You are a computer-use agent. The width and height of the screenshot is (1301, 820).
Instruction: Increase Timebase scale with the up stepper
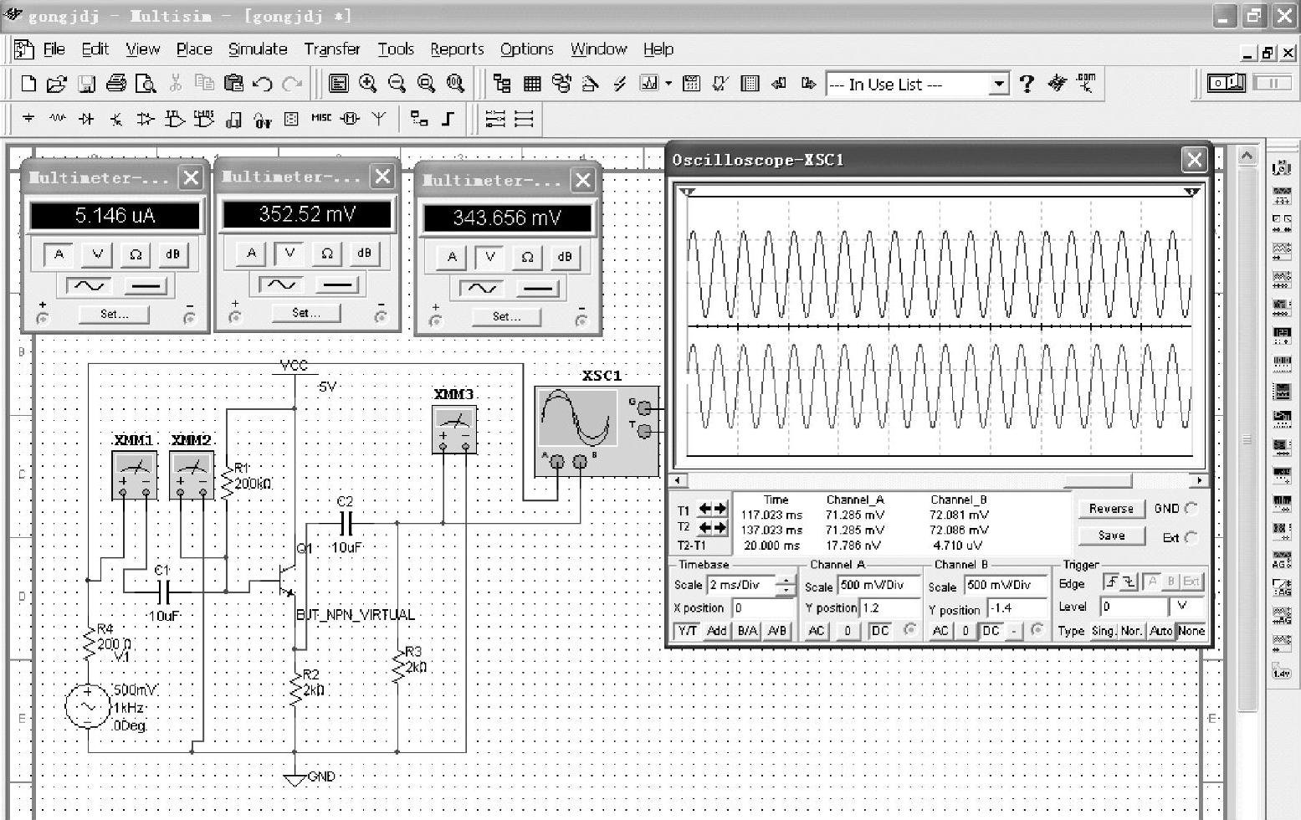[x=786, y=581]
